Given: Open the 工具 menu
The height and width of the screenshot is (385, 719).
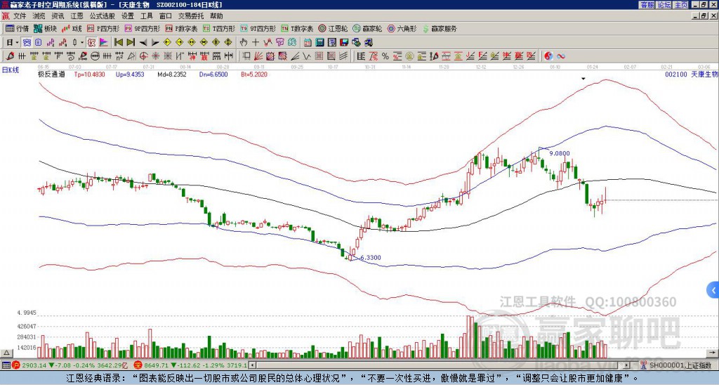Looking at the screenshot, I should pos(146,16).
